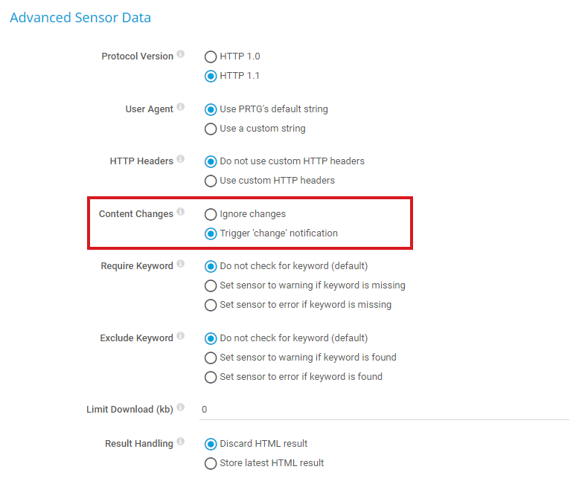Set sensor to error if keyword is missing
582x481 pixels.
[211, 305]
